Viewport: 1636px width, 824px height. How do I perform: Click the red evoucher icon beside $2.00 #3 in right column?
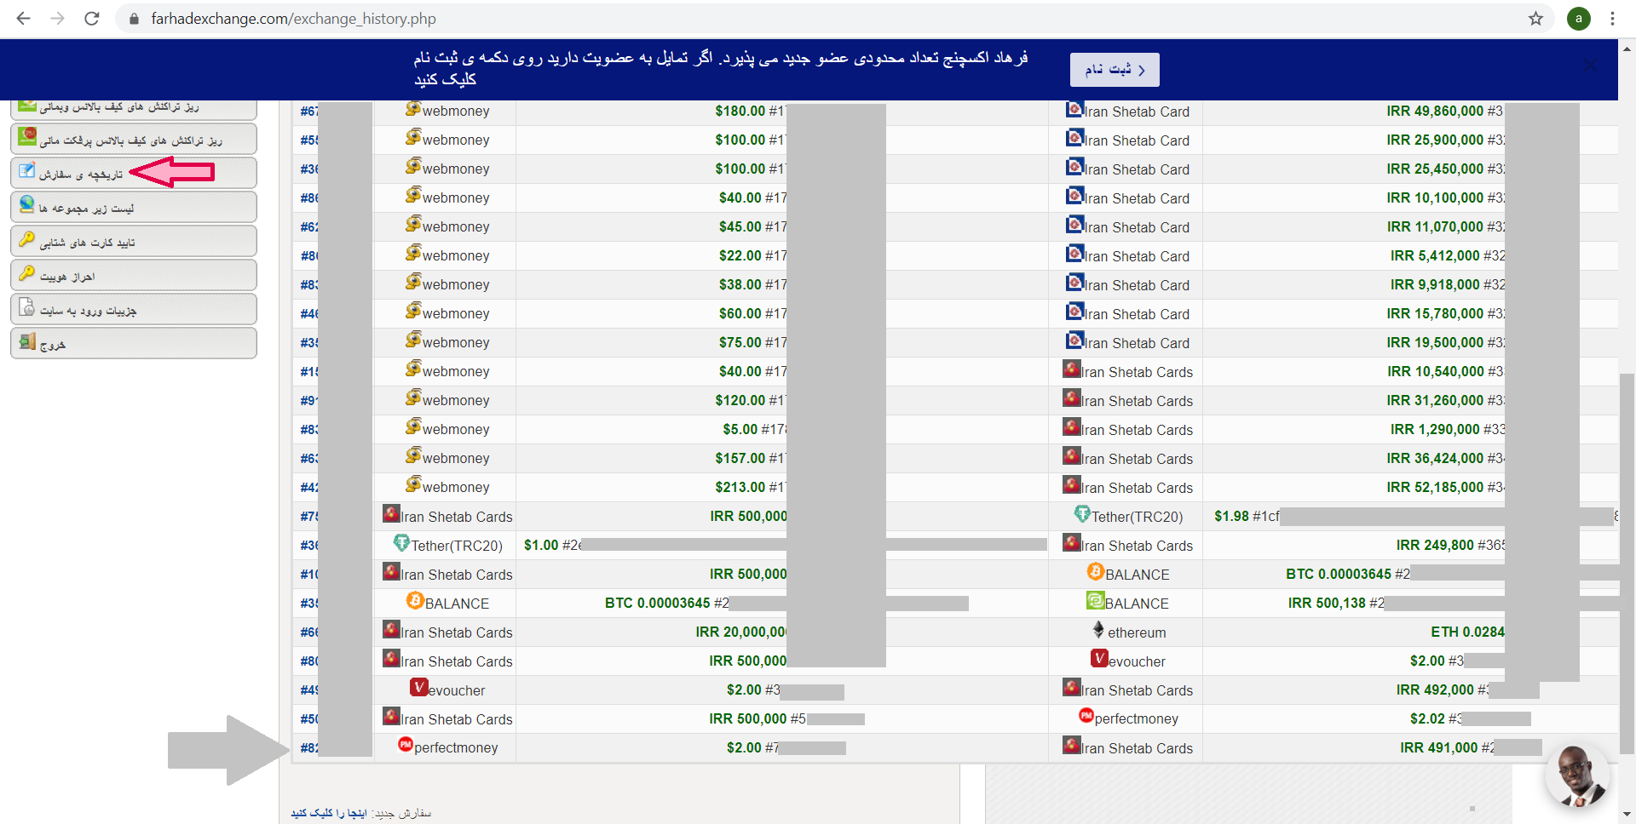[x=1099, y=659]
